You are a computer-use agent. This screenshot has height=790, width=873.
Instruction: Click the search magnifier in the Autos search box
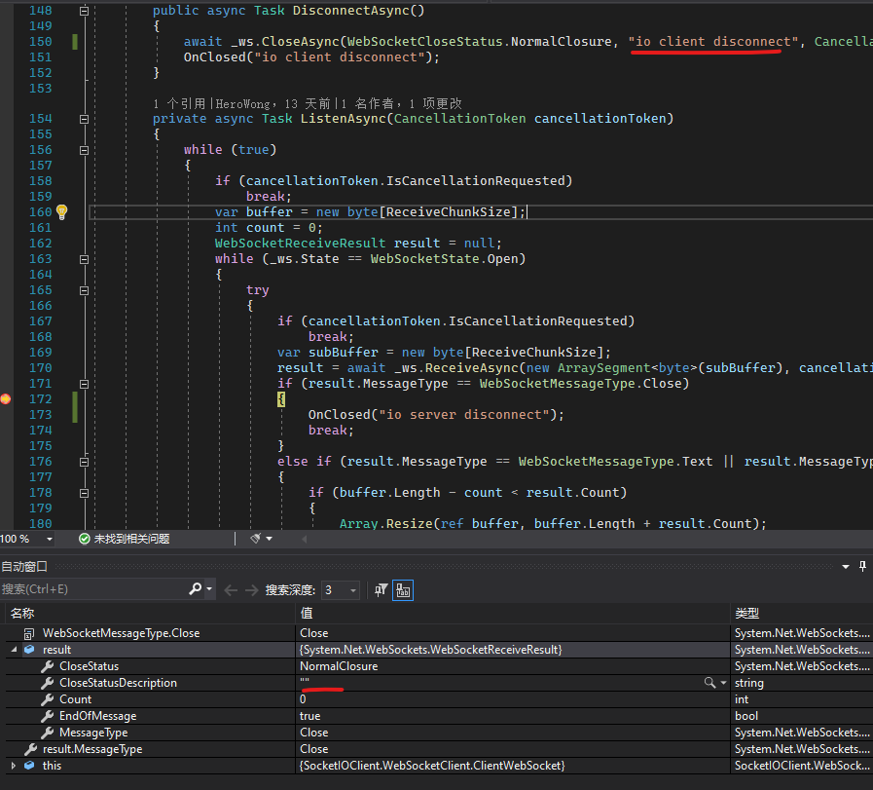point(195,588)
